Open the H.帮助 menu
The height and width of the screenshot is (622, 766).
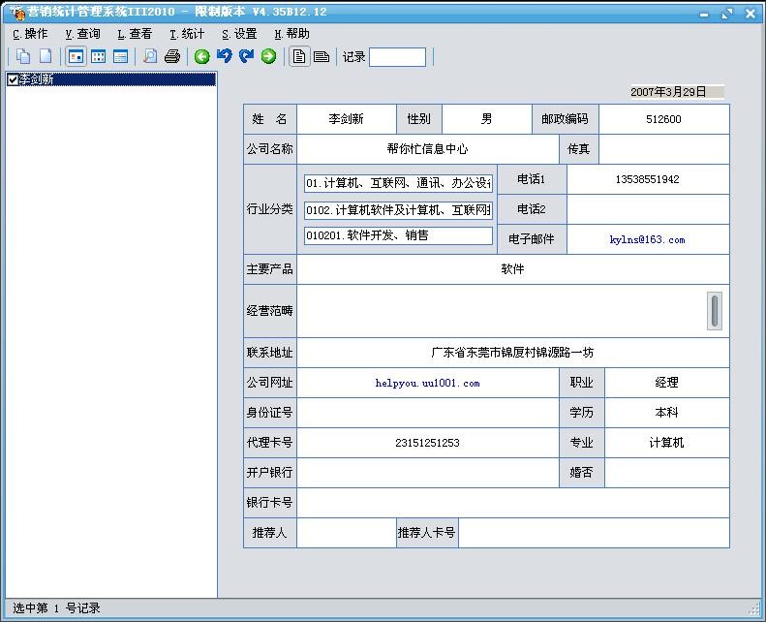[291, 34]
